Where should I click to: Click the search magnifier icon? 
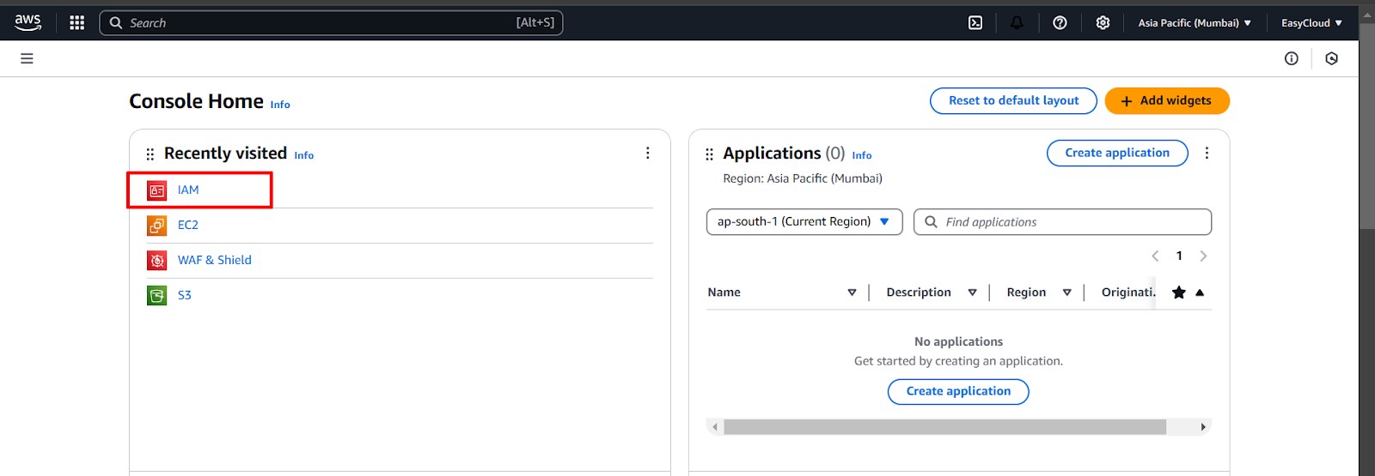(116, 23)
